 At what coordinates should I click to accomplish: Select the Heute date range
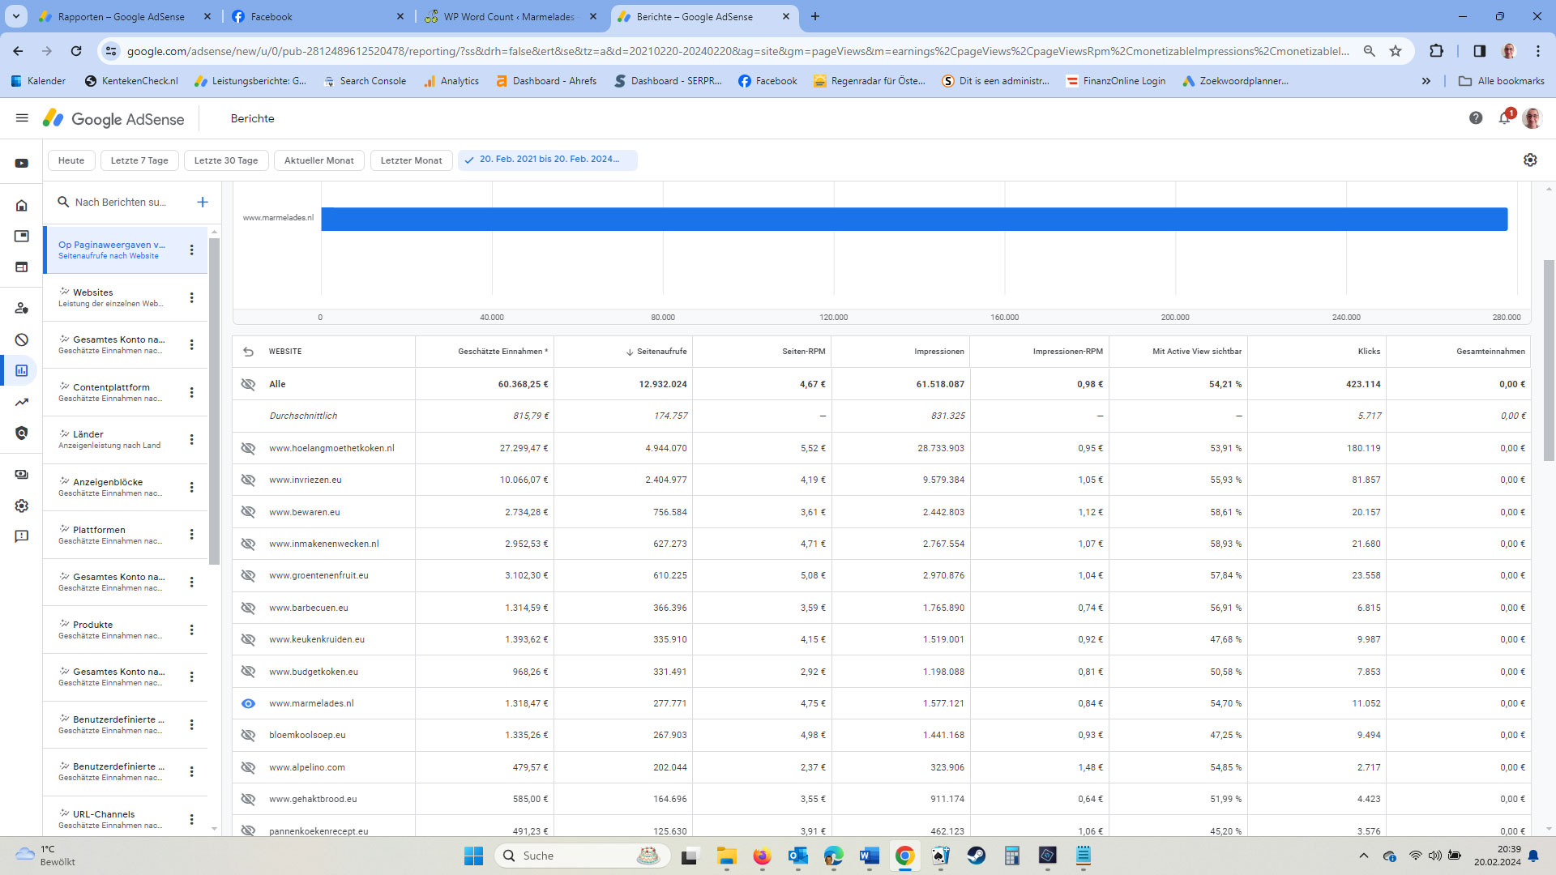(x=71, y=160)
